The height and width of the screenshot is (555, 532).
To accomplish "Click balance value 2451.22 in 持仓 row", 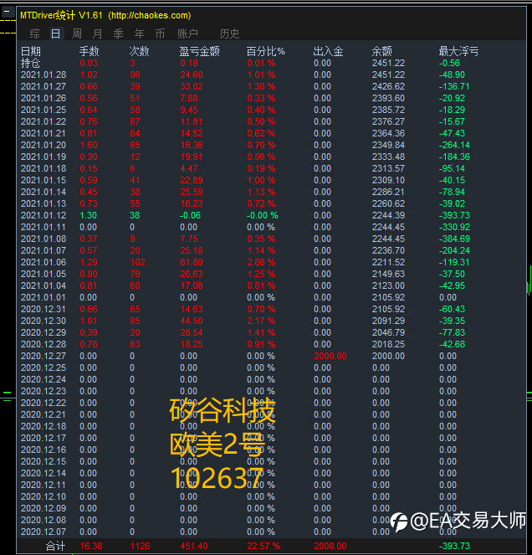I will [388, 63].
